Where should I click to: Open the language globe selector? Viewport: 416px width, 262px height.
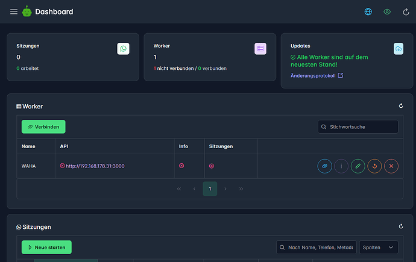[x=368, y=11]
